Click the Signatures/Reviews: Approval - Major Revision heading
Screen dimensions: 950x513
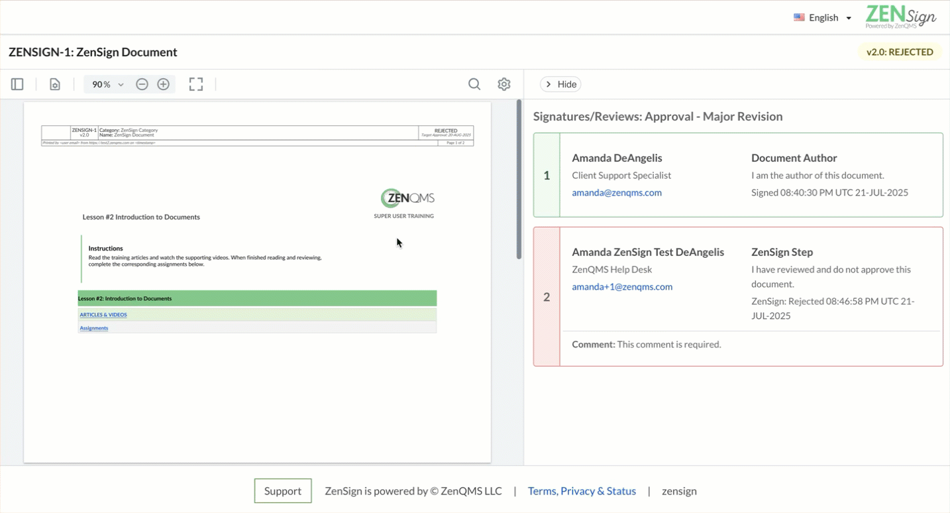coord(658,117)
